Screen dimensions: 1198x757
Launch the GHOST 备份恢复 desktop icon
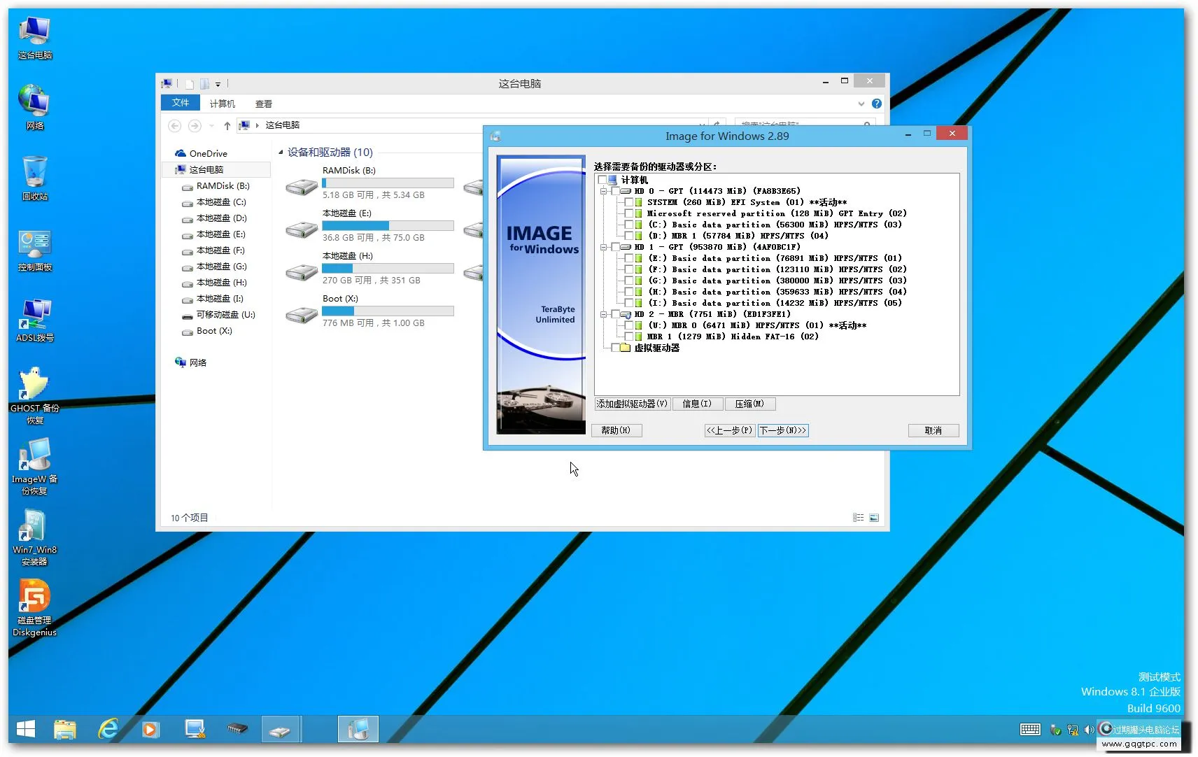[34, 383]
